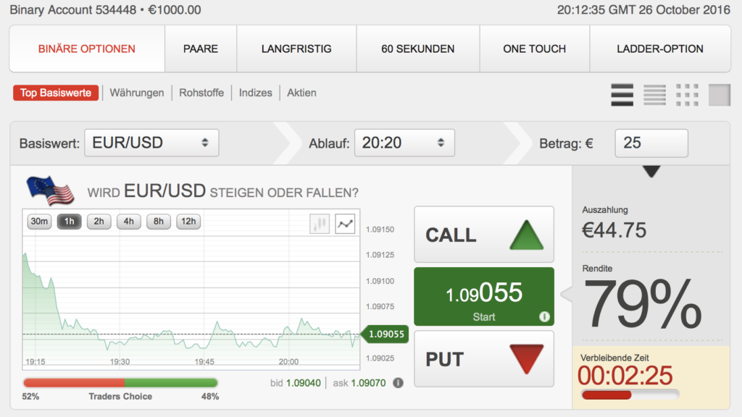Set chart range to 8h
The image size is (742, 417).
(x=159, y=222)
